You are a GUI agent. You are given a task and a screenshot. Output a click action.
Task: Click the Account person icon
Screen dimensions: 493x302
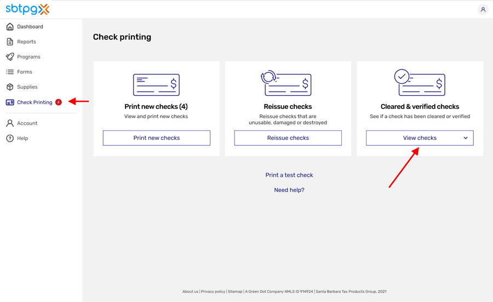coord(10,123)
